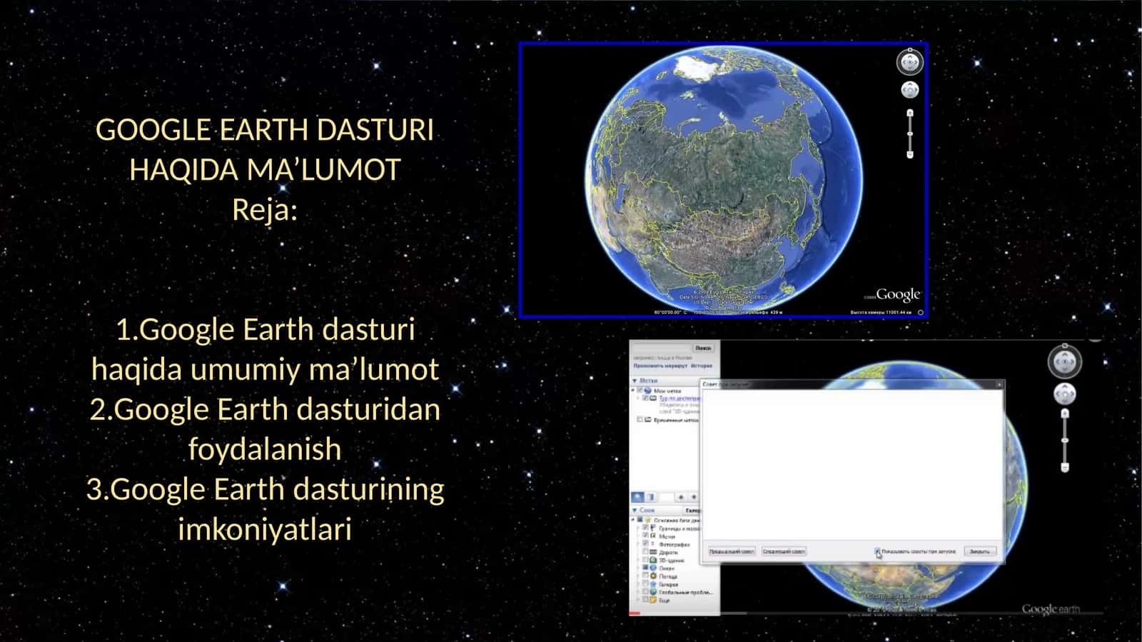This screenshot has height=642, width=1142.
Task: Click the folder icon beside Временные метки
Action: click(x=648, y=420)
